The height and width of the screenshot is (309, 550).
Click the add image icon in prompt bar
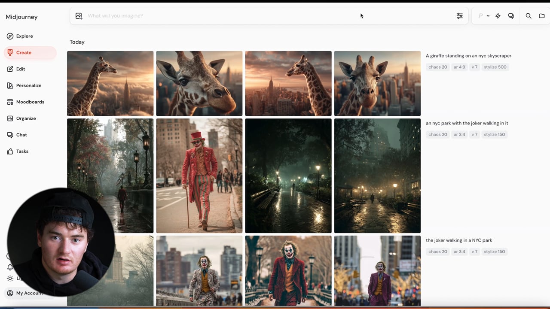pyautogui.click(x=79, y=16)
